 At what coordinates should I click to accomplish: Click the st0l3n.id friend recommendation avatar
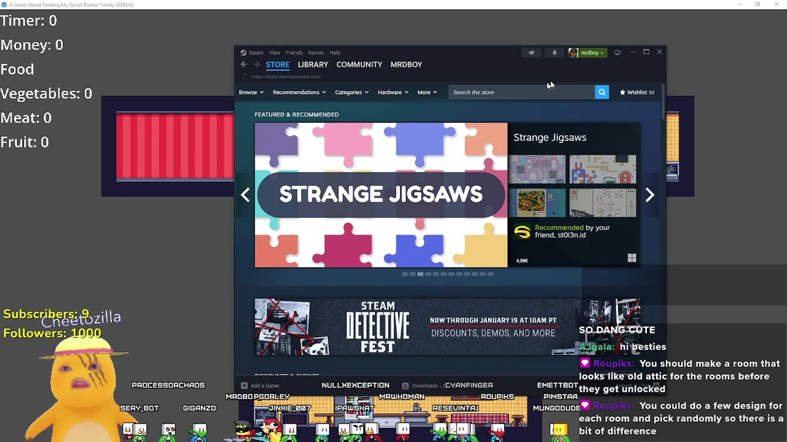pos(522,232)
